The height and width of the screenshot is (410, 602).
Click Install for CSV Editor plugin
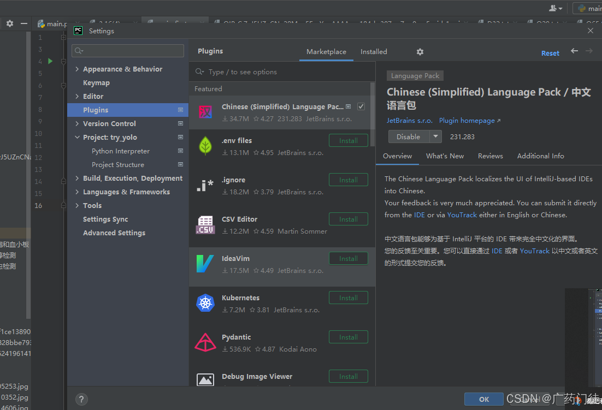tap(348, 219)
